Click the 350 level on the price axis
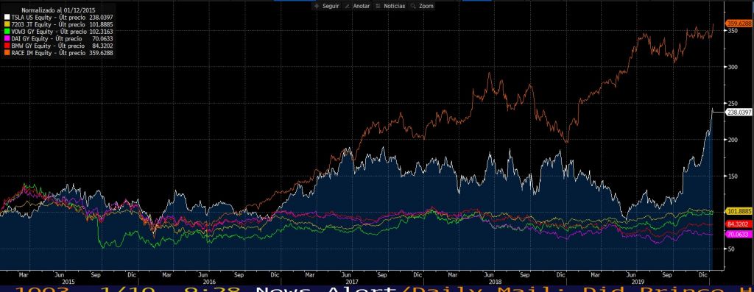This screenshot has width=754, height=292. pyautogui.click(x=733, y=30)
